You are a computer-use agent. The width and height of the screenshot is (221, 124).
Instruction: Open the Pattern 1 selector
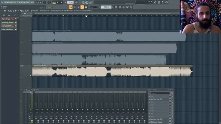tap(106, 7)
